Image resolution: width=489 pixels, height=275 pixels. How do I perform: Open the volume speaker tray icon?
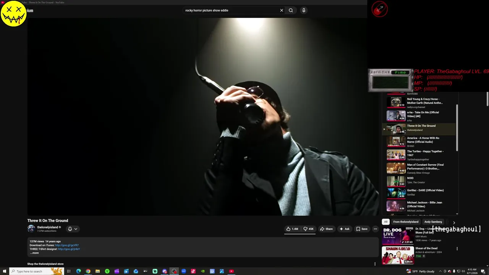tap(463, 271)
